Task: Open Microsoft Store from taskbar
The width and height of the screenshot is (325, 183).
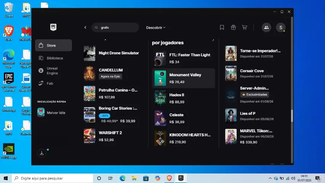Action: 146,178
